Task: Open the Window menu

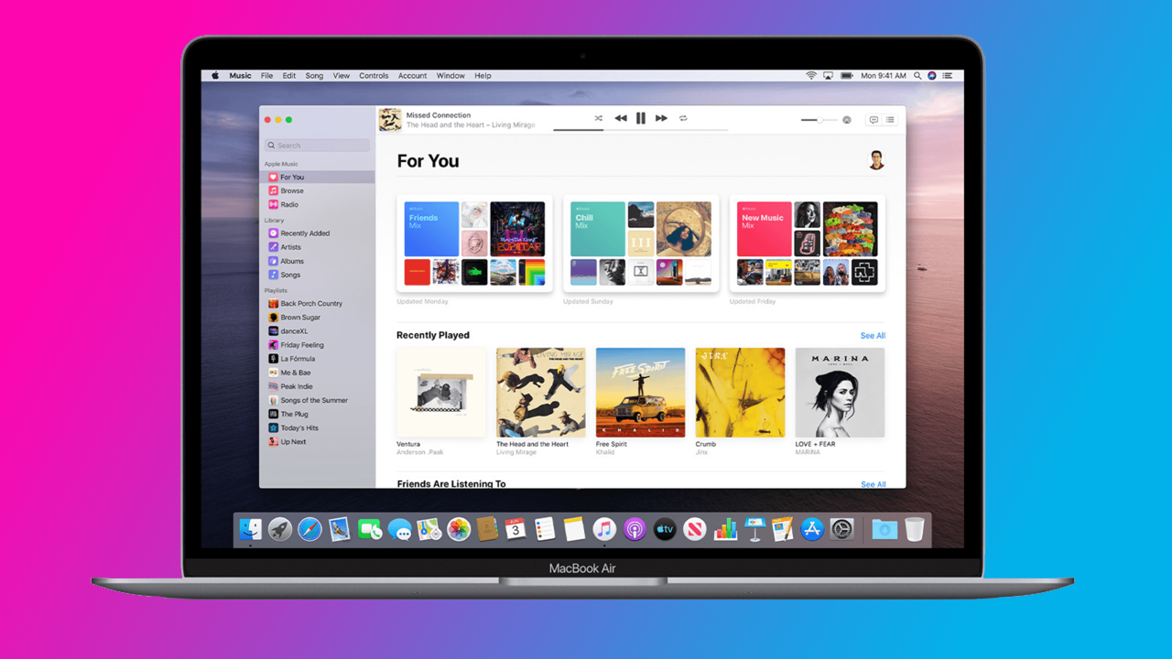Action: click(450, 76)
